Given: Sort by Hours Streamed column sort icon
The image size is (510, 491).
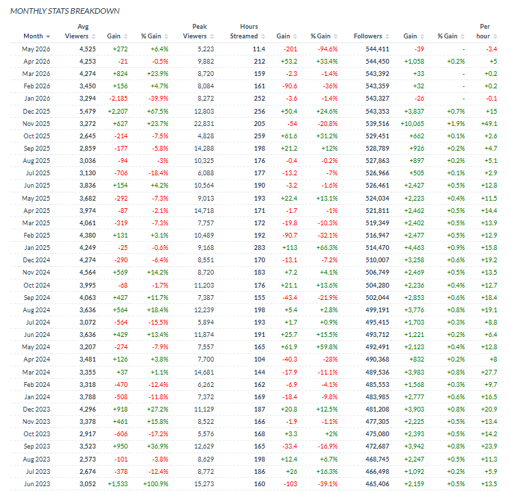Looking at the screenshot, I should [263, 36].
